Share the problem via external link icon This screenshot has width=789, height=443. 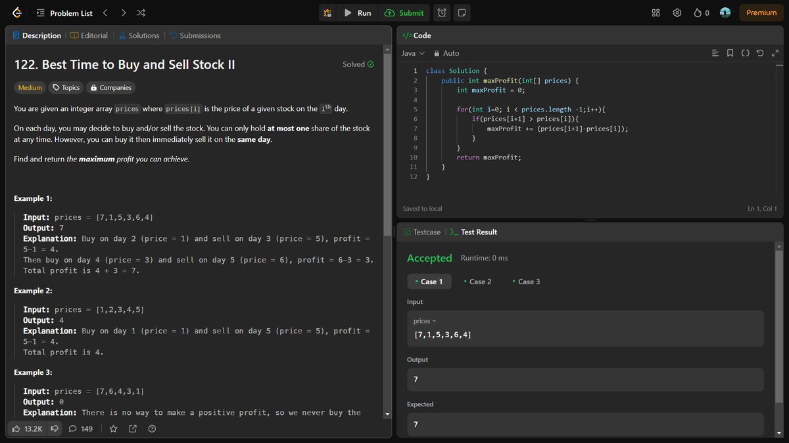[x=133, y=429]
